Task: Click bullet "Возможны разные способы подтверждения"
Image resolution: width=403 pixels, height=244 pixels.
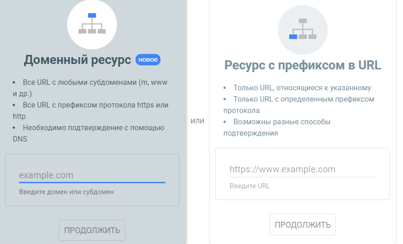Action: tap(277, 127)
